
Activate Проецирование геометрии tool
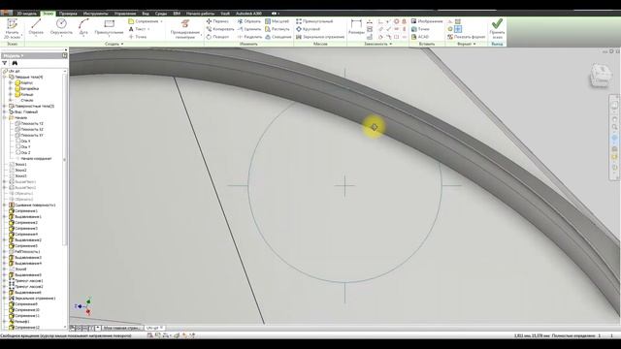185,28
